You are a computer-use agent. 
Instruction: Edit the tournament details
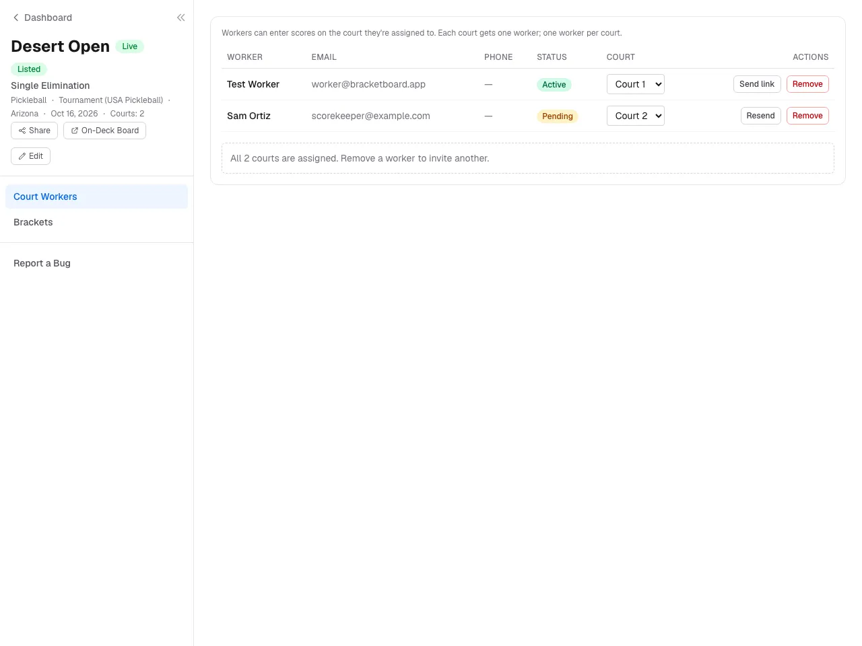pyautogui.click(x=30, y=156)
